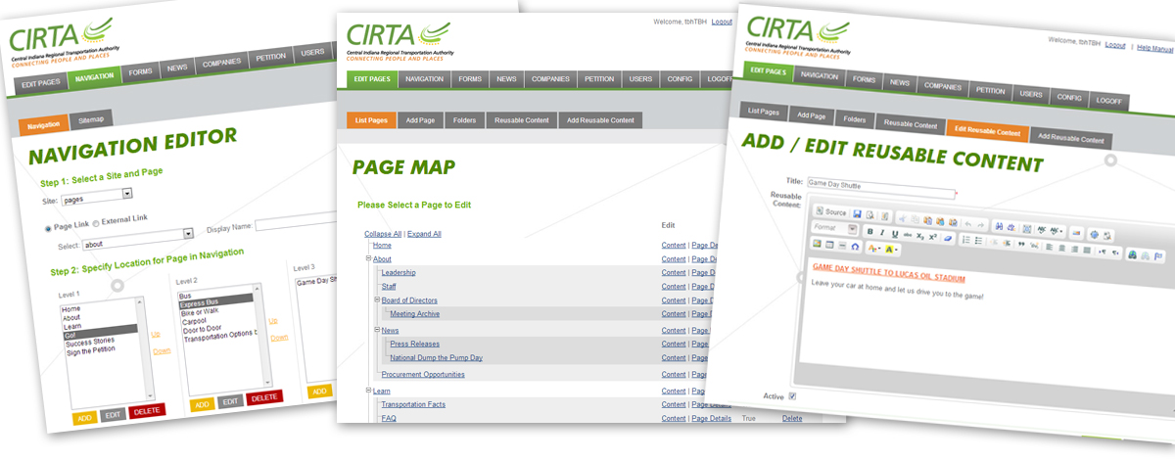This screenshot has height=461, width=1175.
Task: Collapse the About node in the page tree
Action: pos(368,259)
